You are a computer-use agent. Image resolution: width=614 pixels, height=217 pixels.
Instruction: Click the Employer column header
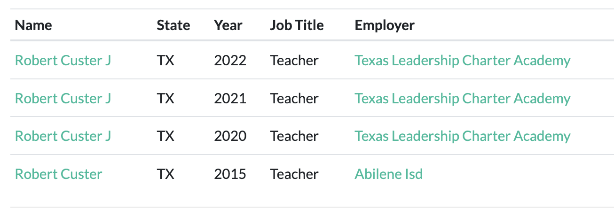click(x=385, y=25)
